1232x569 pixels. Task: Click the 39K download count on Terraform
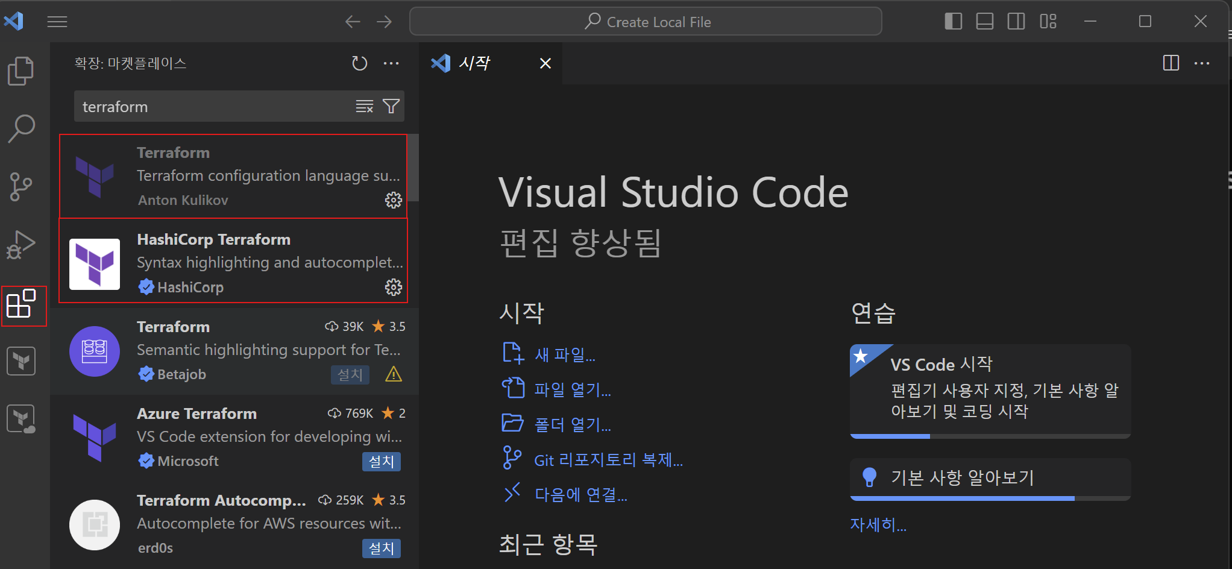click(345, 327)
